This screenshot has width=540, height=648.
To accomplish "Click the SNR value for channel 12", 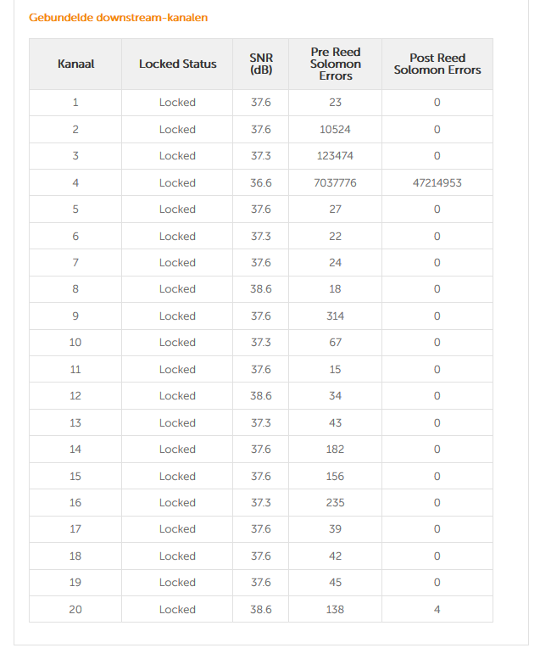I will pyautogui.click(x=260, y=396).
